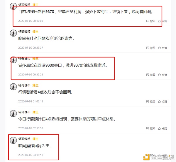Click the 撤回 icon on the 02:13:53 message
Screen dimensions: 176x162
tap(150, 128)
